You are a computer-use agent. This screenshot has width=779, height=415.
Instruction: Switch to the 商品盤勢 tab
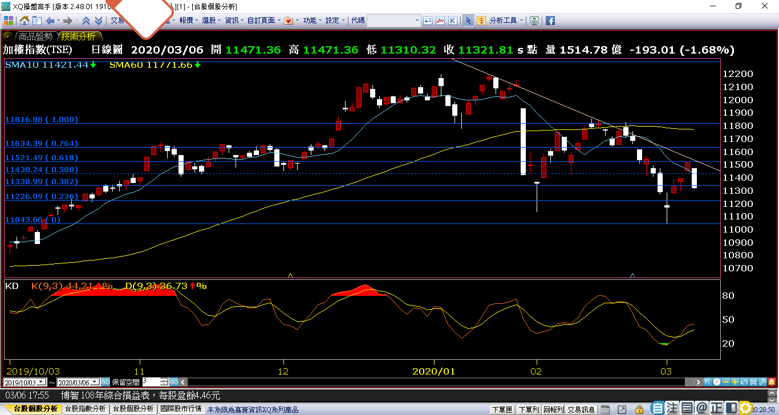(x=35, y=36)
